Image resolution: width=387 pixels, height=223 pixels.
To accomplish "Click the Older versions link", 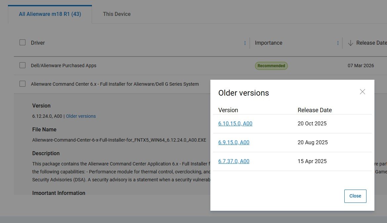I will pyautogui.click(x=81, y=116).
